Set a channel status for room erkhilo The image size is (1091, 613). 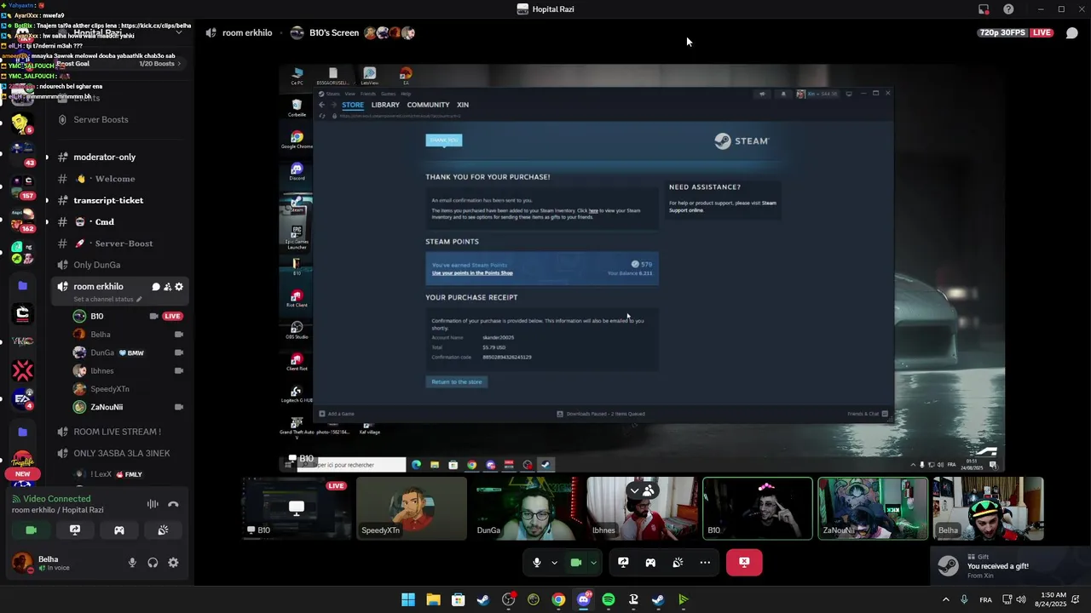click(x=107, y=300)
